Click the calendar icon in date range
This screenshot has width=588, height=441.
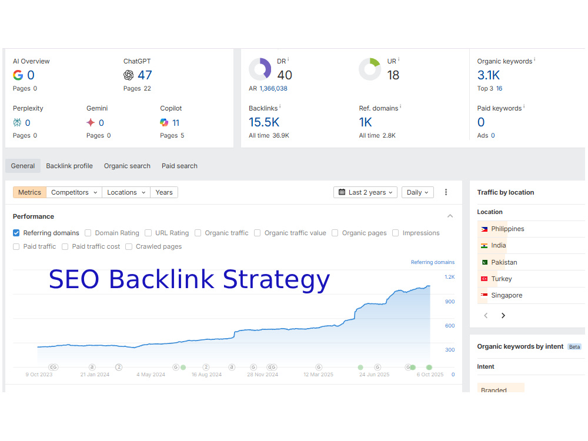coord(342,192)
